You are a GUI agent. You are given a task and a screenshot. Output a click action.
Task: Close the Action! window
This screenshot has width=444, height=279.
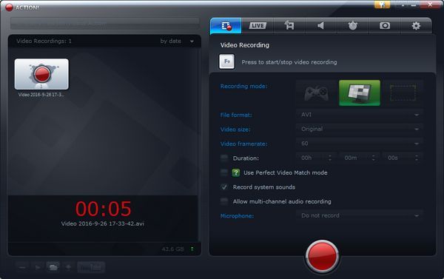coord(430,4)
